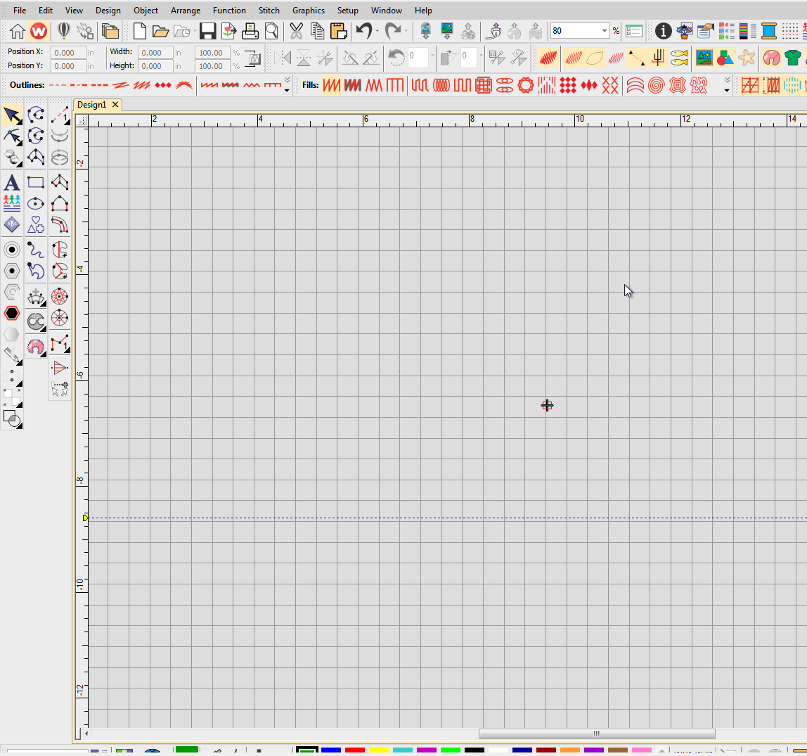Open the Graphics menu
Viewport: 807px width, 756px height.
click(309, 11)
